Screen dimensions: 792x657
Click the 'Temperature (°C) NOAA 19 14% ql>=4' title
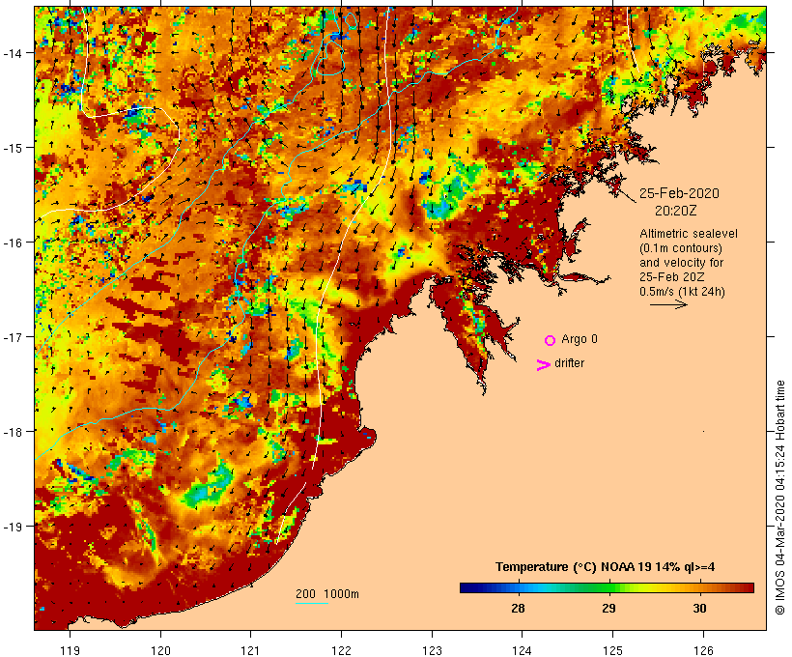pyautogui.click(x=605, y=566)
